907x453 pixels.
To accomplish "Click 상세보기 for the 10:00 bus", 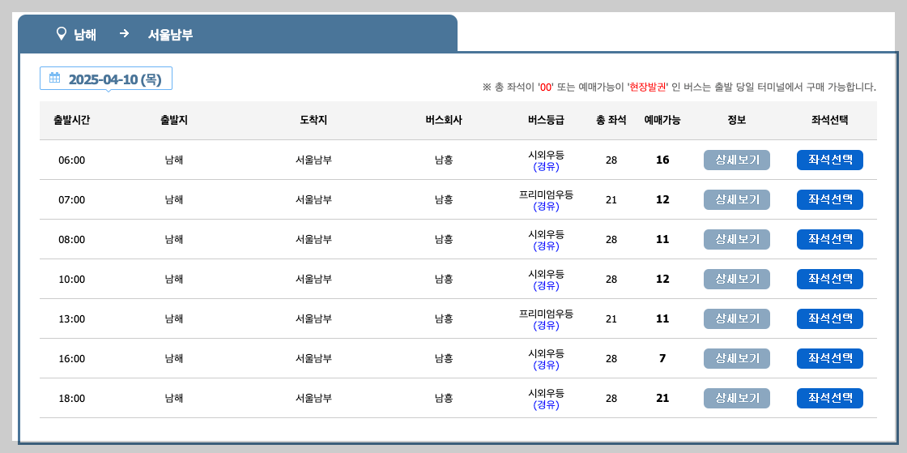I will (x=736, y=279).
